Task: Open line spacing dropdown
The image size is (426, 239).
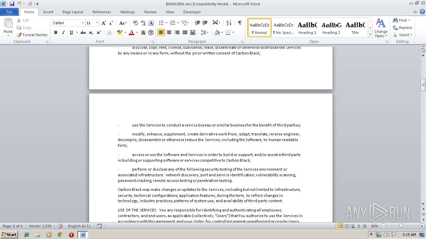Action: (205, 33)
